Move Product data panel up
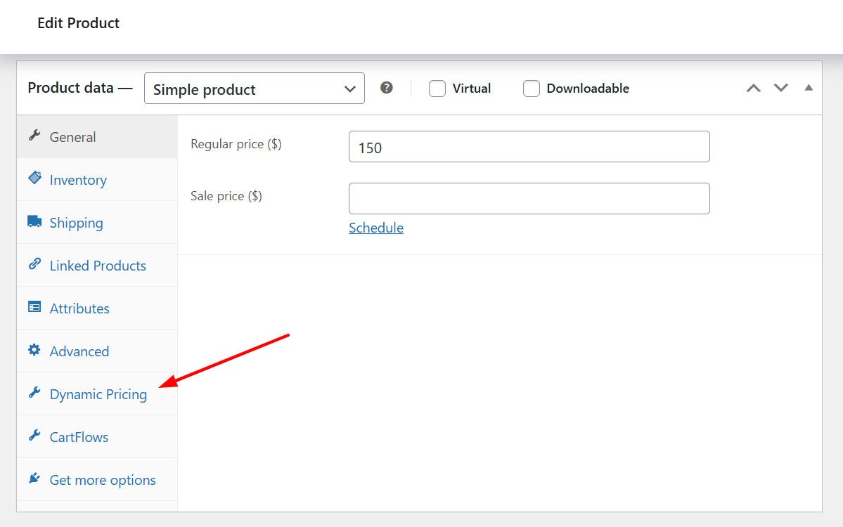Viewport: 843px width, 527px height. pos(753,88)
